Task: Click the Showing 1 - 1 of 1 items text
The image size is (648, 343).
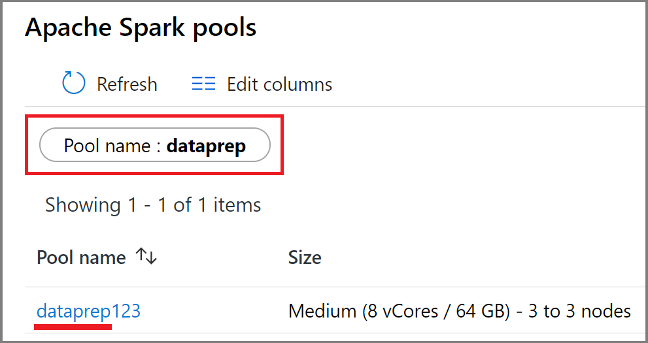Action: (x=153, y=205)
